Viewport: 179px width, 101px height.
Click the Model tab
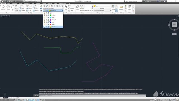click(5, 98)
